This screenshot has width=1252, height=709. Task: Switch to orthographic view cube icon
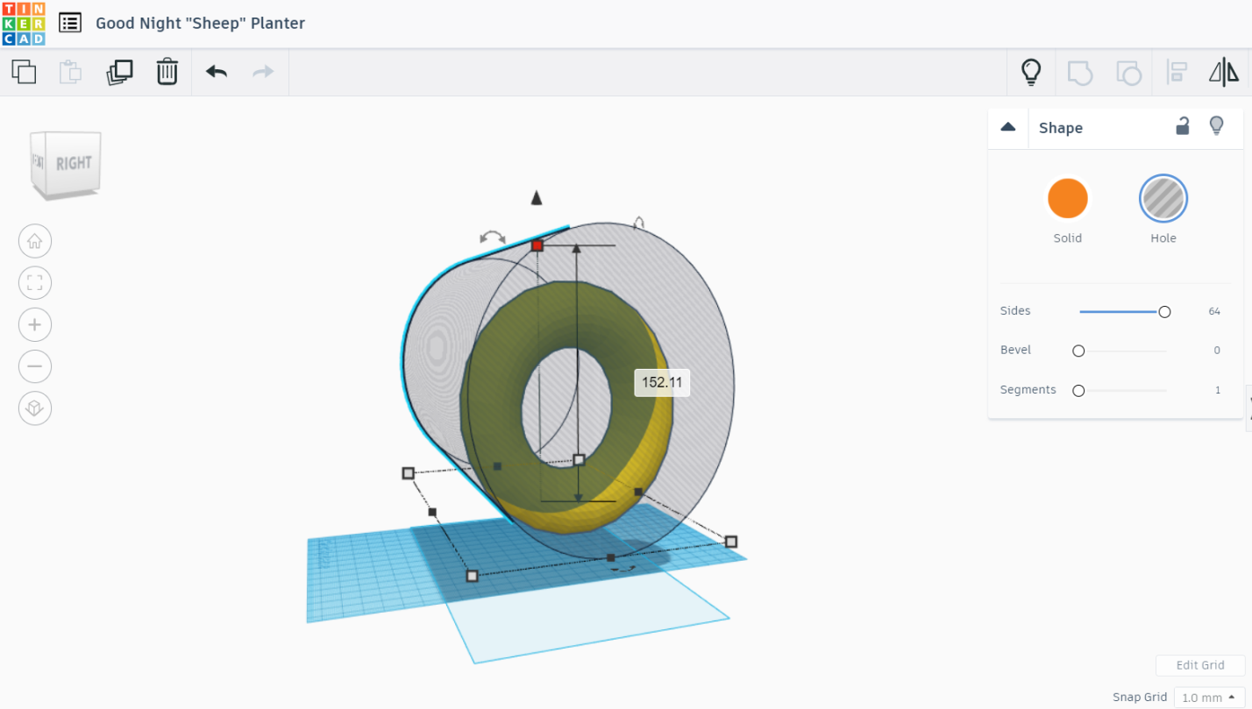coord(35,408)
